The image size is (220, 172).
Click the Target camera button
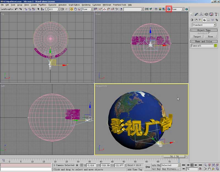click(x=197, y=36)
